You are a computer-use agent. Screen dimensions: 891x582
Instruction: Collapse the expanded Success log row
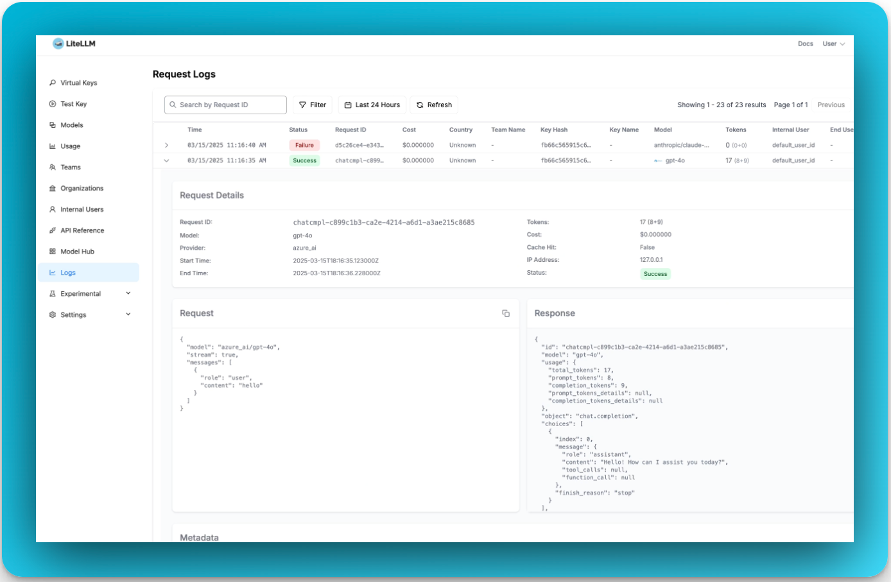click(166, 161)
